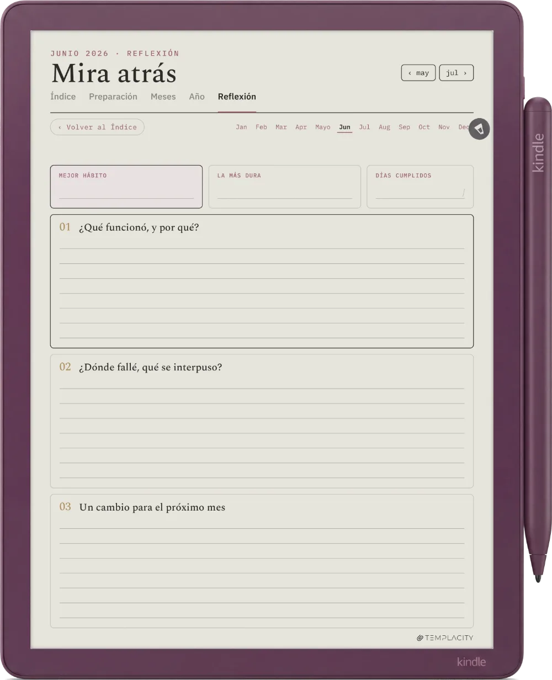Tap the Un cambio para el próximo mes box
This screenshot has width=552, height=680.
click(x=262, y=561)
